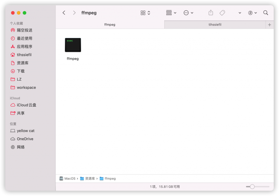The width and height of the screenshot is (279, 196).
Task: Open the more actions (…) dropdown
Action: tap(188, 13)
